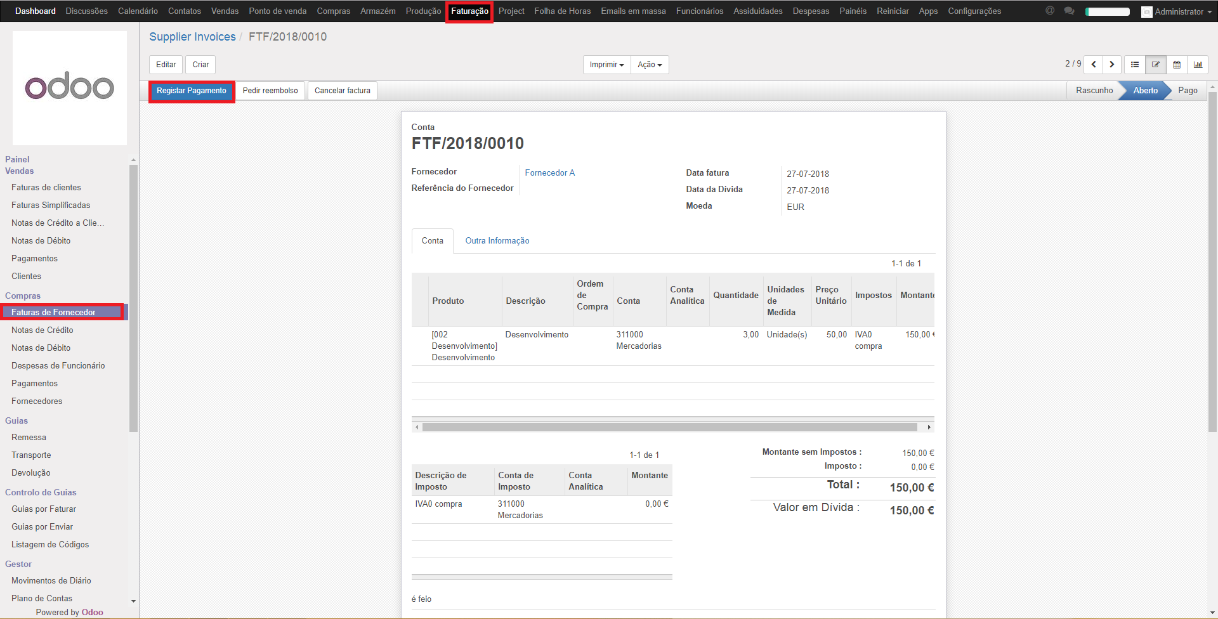The image size is (1218, 619).
Task: Expand the Imprimir dropdown
Action: 606,65
